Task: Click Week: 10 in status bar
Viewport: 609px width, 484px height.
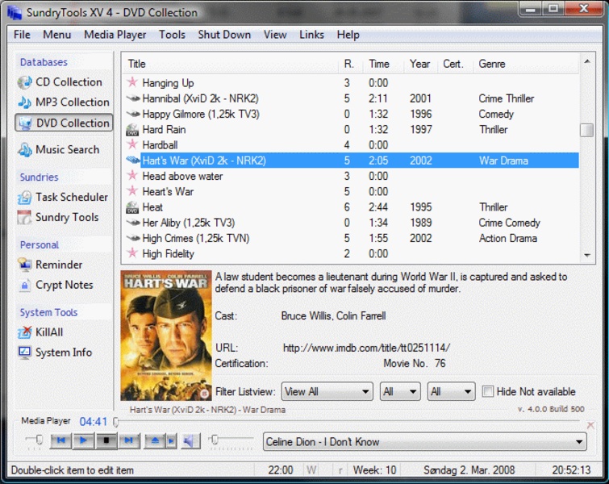Action: [x=374, y=470]
